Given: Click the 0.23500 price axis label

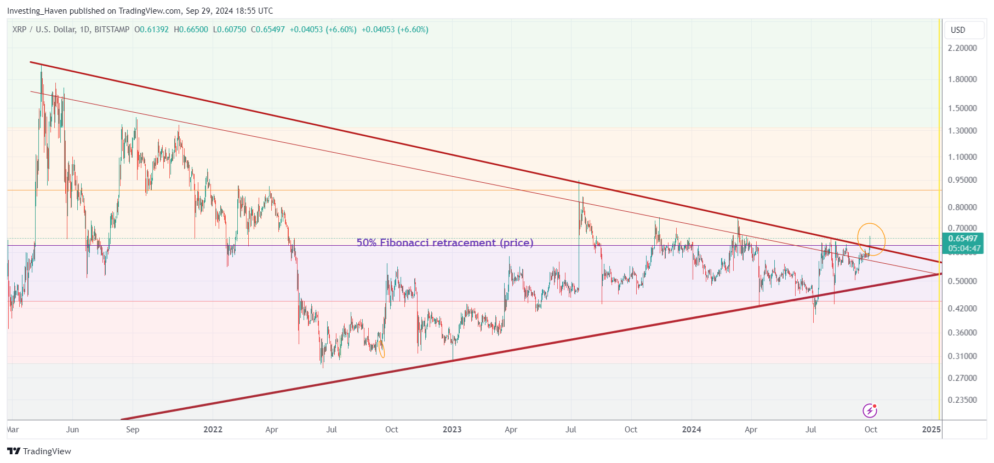Looking at the screenshot, I should coord(962,400).
